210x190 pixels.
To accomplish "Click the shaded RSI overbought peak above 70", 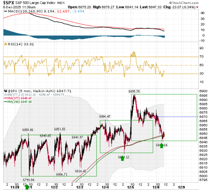I will click(133, 54).
